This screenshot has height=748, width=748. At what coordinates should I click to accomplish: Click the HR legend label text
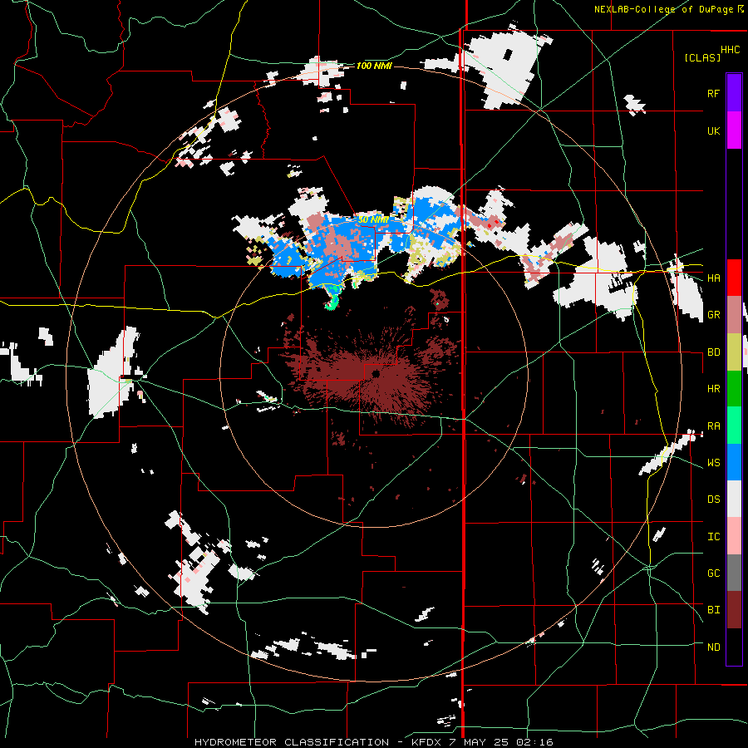[713, 389]
